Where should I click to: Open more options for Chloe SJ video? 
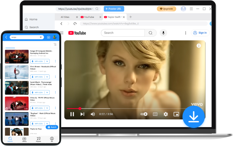55,108
